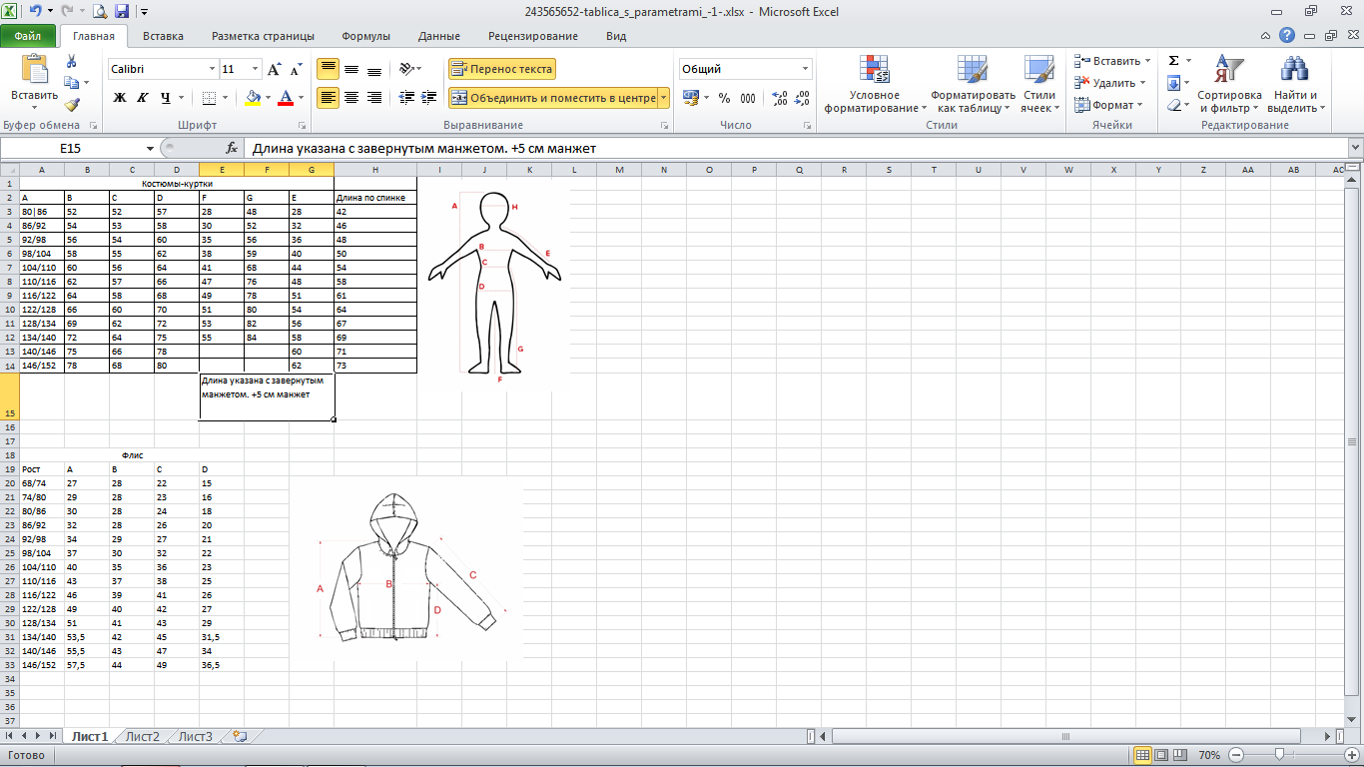The width and height of the screenshot is (1364, 767).
Task: Open the Name Box dropdown arrow
Action: point(150,148)
